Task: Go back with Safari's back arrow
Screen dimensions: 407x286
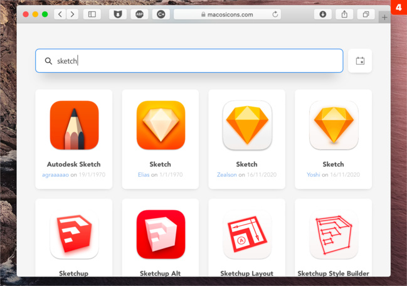Action: [x=60, y=14]
